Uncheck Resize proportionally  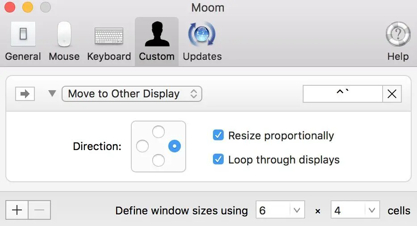tap(218, 135)
